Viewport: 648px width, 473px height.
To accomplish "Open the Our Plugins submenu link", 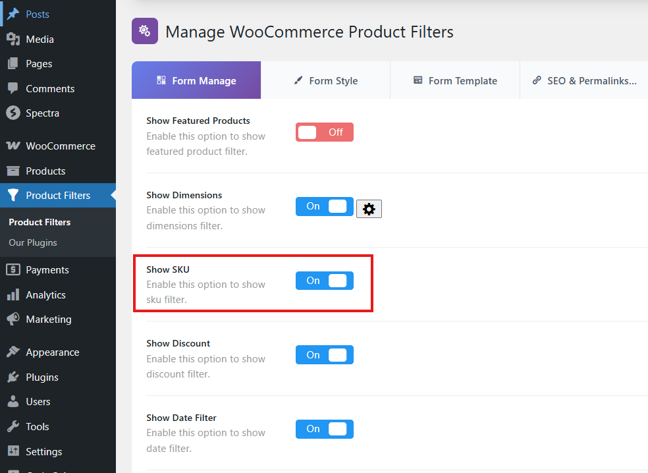I will click(33, 242).
